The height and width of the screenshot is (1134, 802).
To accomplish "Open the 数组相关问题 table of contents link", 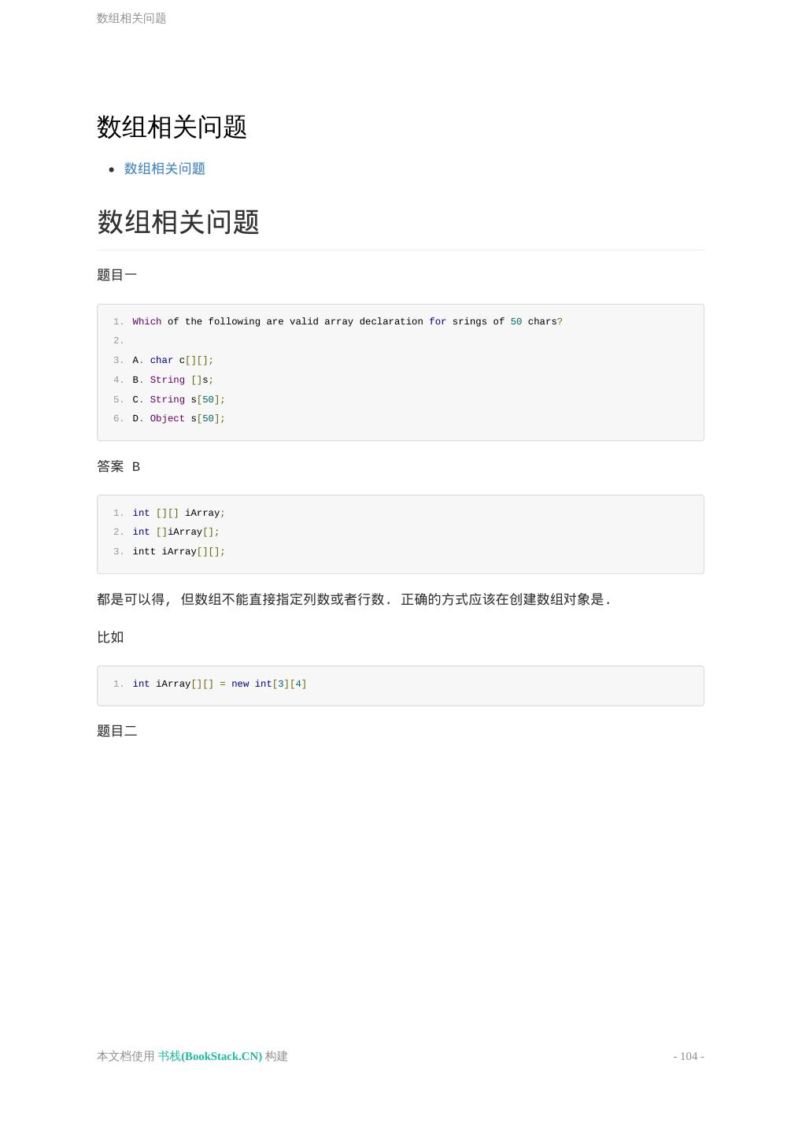I will [x=164, y=169].
